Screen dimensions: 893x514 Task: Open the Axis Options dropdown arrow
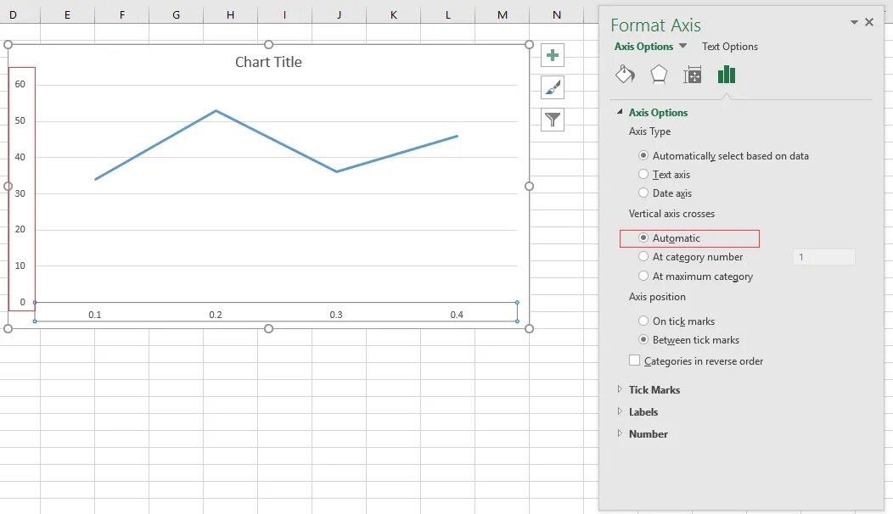pyautogui.click(x=682, y=46)
